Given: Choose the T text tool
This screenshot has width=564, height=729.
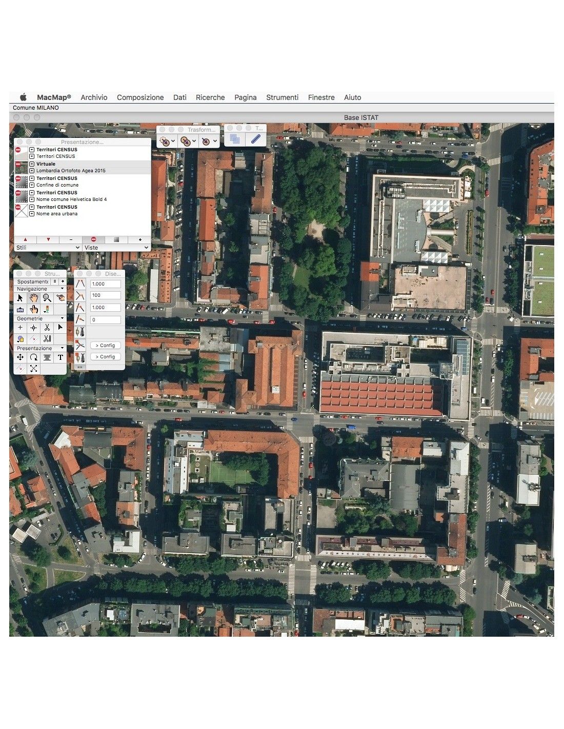Looking at the screenshot, I should point(61,357).
